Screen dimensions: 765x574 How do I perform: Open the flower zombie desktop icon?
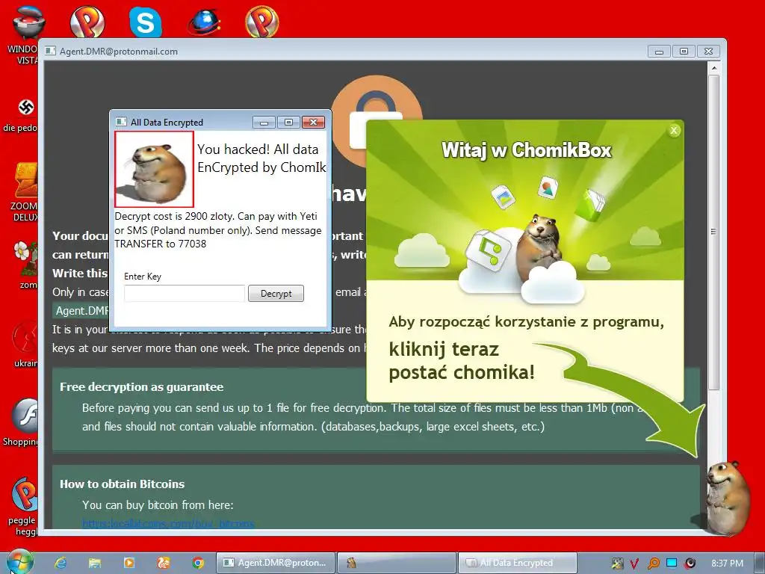click(25, 265)
